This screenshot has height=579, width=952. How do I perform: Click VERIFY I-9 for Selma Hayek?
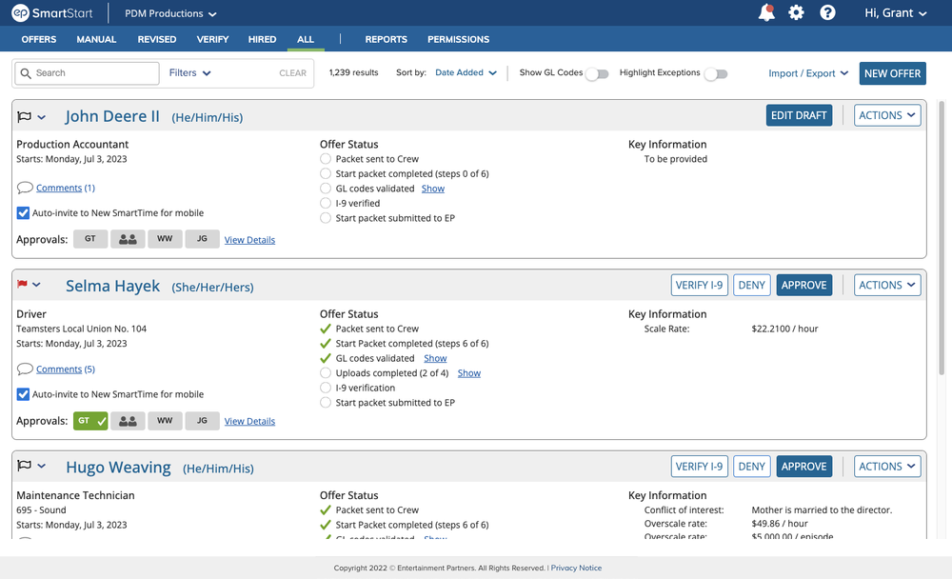(x=700, y=285)
